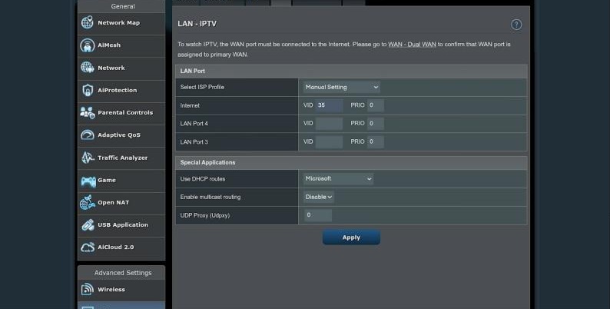Click the Enable multicast routing label
The image size is (610, 309).
click(x=211, y=197)
